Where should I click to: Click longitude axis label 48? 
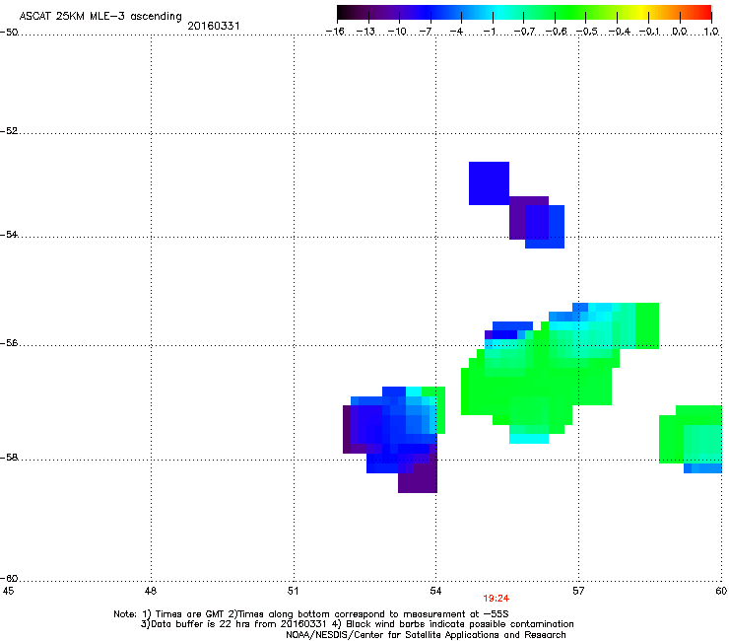click(x=150, y=591)
